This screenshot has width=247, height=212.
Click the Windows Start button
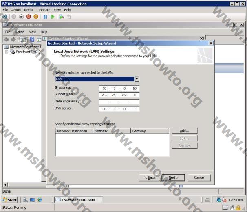click(10, 200)
